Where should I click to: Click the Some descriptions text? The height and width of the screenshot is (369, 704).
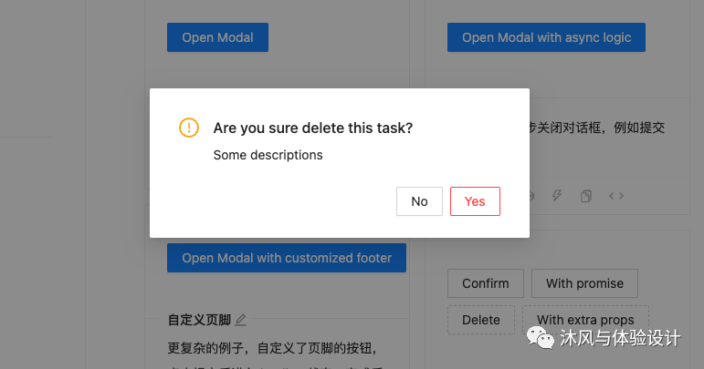268,155
